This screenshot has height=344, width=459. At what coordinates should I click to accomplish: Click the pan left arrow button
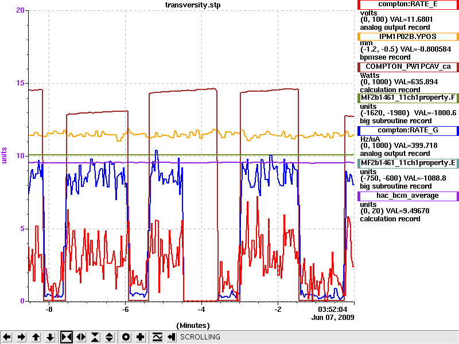pos(7,337)
